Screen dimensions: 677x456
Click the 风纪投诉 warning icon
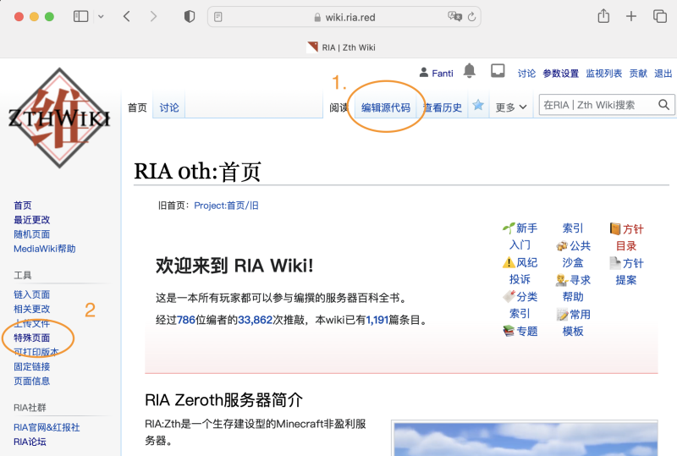pyautogui.click(x=509, y=262)
